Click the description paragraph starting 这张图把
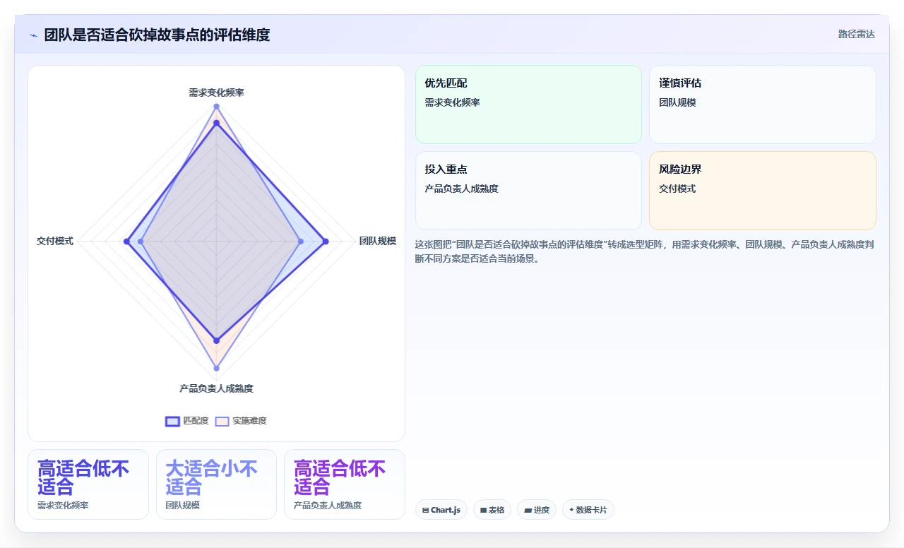904x548 pixels. 646,251
